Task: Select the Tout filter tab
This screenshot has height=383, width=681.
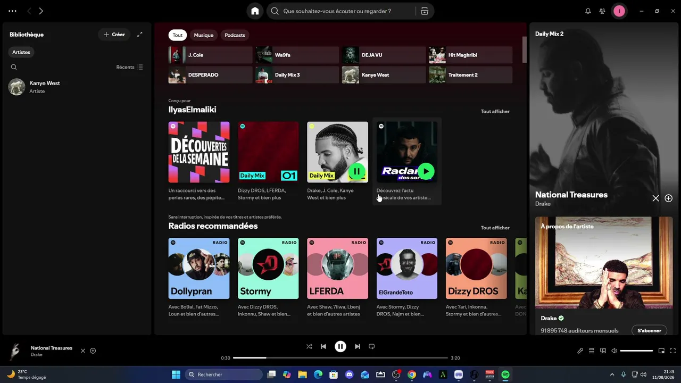Action: pos(178,35)
